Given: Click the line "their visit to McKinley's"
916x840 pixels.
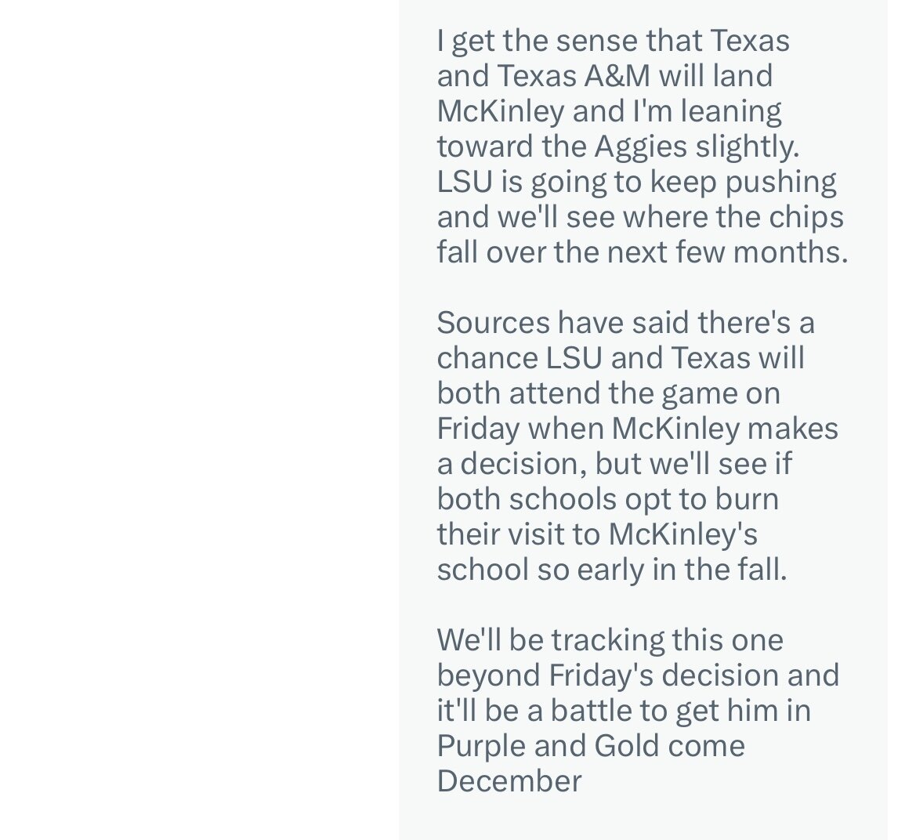Looking at the screenshot, I should pyautogui.click(x=597, y=534).
